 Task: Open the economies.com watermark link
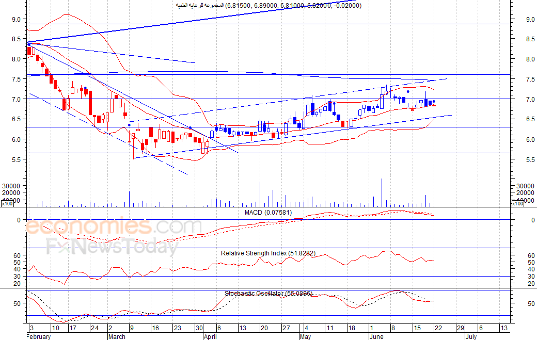(114, 226)
